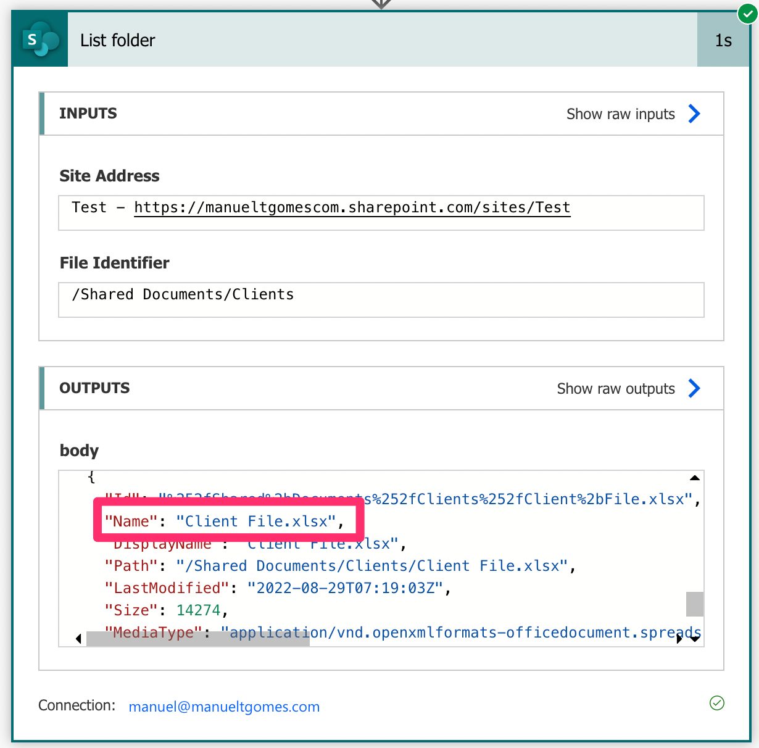Click the body output scroll-left arrow
Image resolution: width=759 pixels, height=748 pixels.
click(78, 639)
